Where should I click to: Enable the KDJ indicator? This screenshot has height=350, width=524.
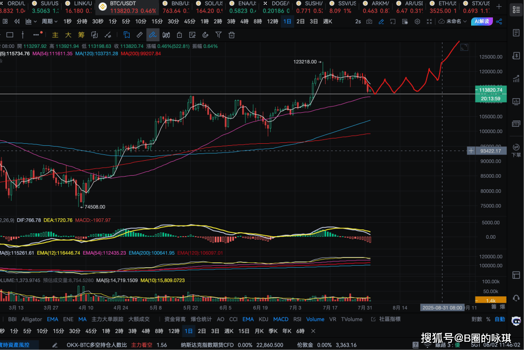point(263,319)
